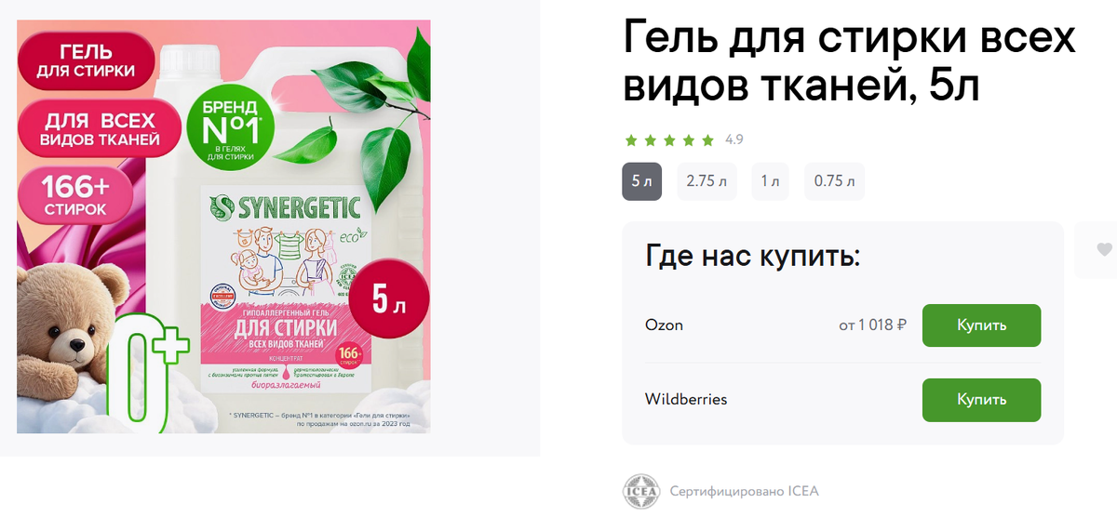This screenshot has height=517, width=1117.
Task: Open the Сертифицировано ICEA label
Action: click(x=744, y=492)
